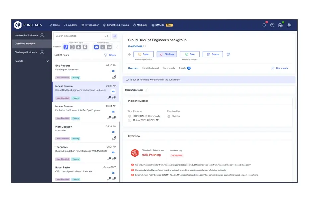309x209 pixels.
Task: Expand the Reports sidebar section
Action: [47, 61]
